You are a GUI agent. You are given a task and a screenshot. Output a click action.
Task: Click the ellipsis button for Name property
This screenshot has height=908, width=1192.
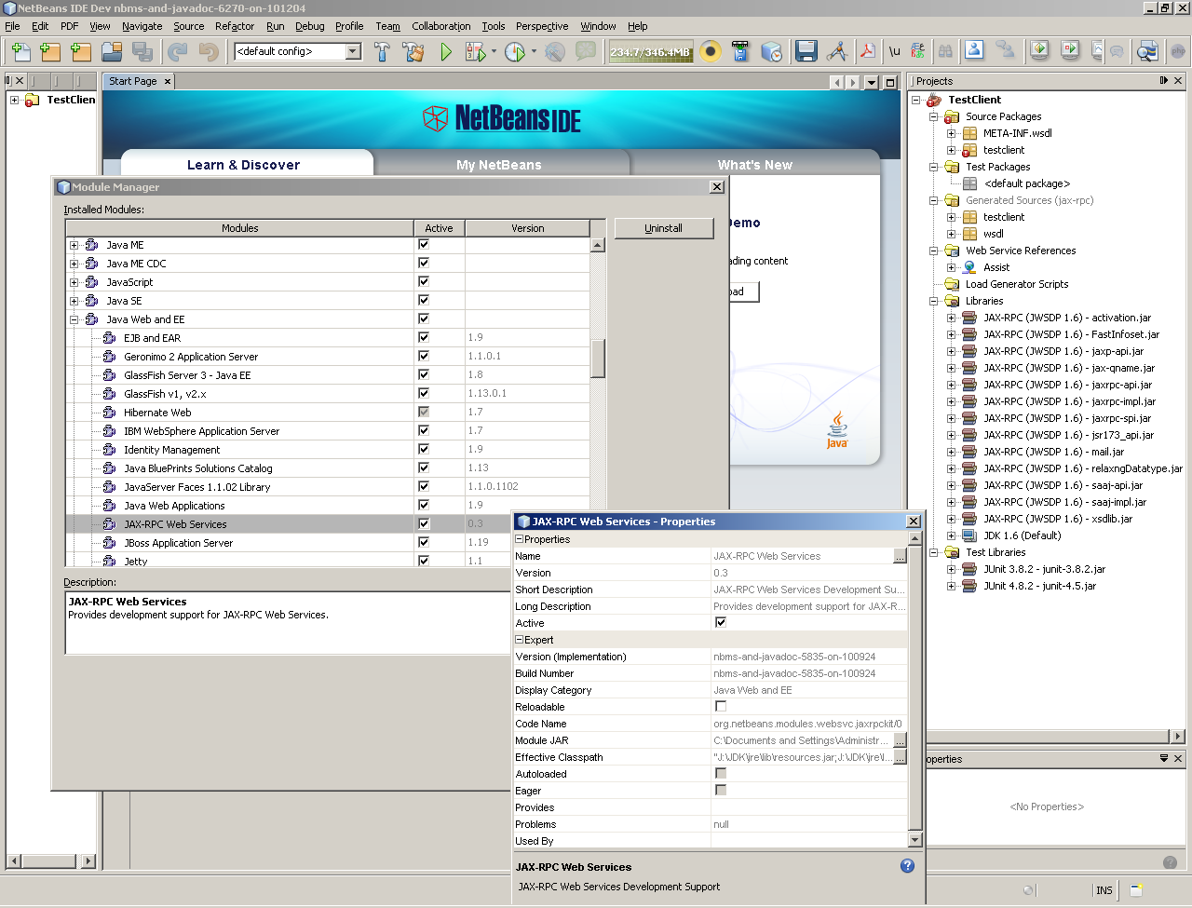click(x=900, y=556)
